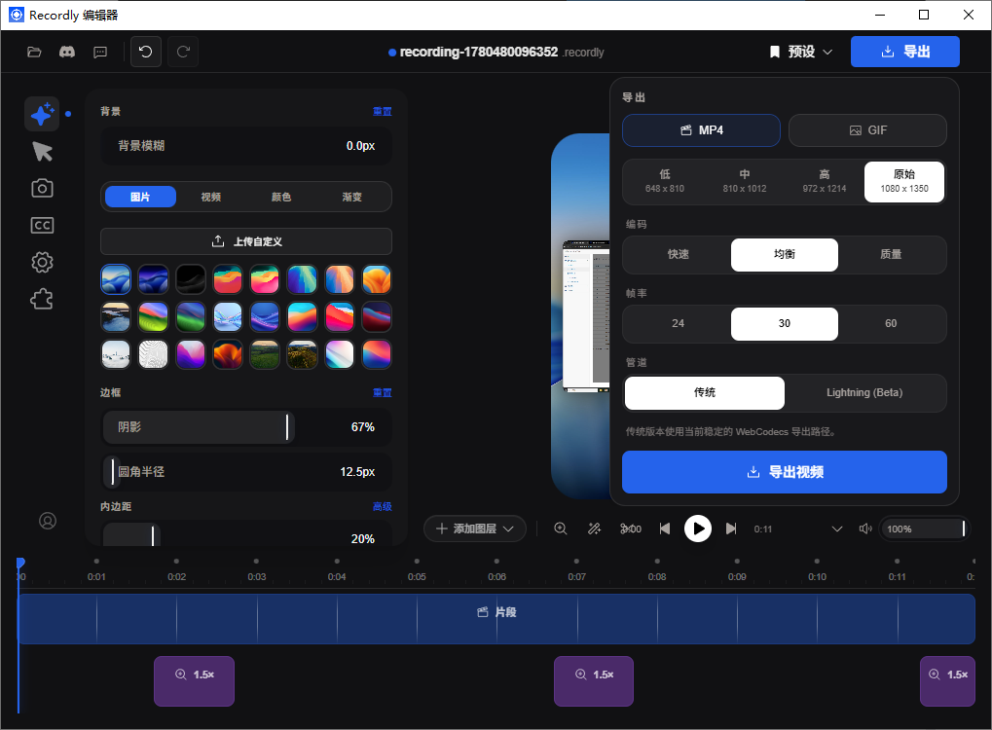Open the camera panel in the sidebar
This screenshot has height=730, width=992.
(x=43, y=188)
